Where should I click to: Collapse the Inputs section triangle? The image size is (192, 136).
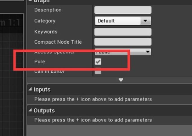tap(30, 89)
